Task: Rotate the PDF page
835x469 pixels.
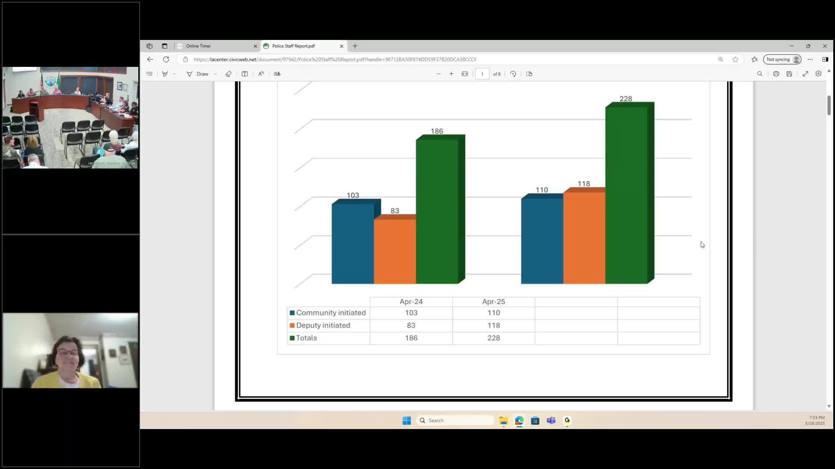Action: point(513,74)
